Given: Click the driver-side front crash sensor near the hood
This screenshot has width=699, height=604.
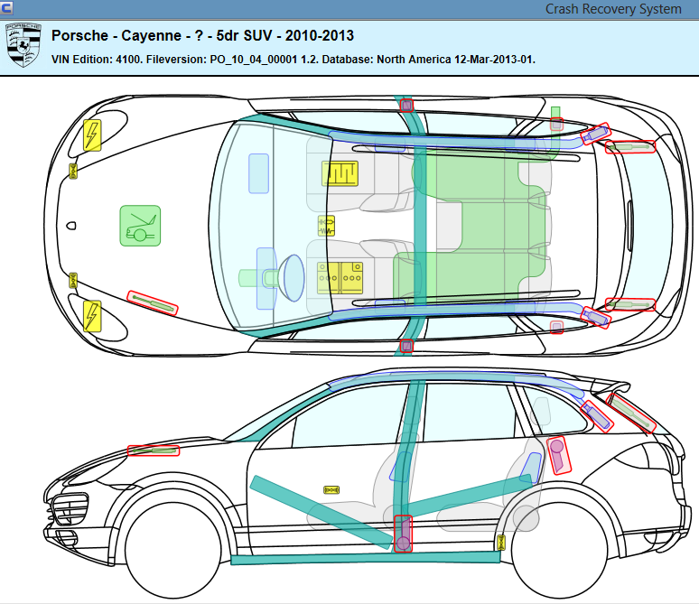Looking at the screenshot, I should coord(73,281).
